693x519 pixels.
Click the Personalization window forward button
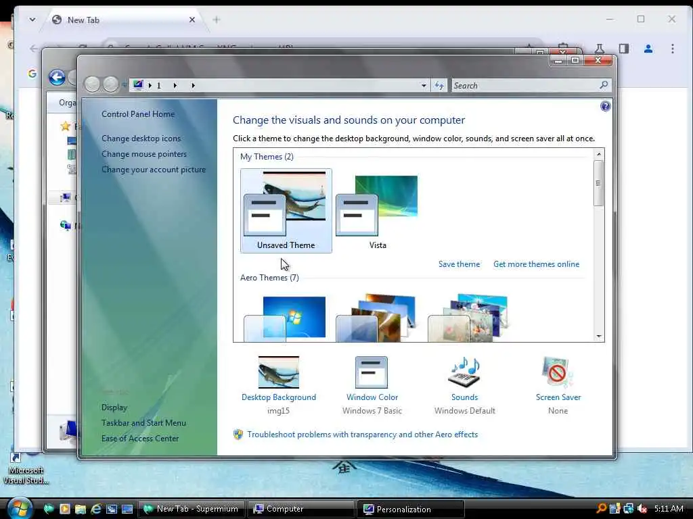pyautogui.click(x=110, y=84)
